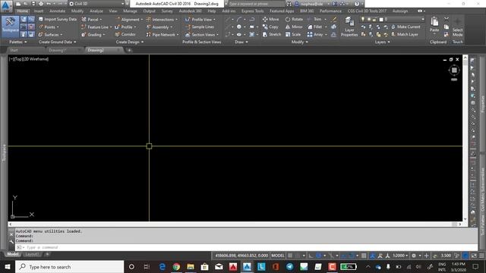Open the Civil 3D workspace selector
Screen dimensions: 486x273
(x=96, y=4)
